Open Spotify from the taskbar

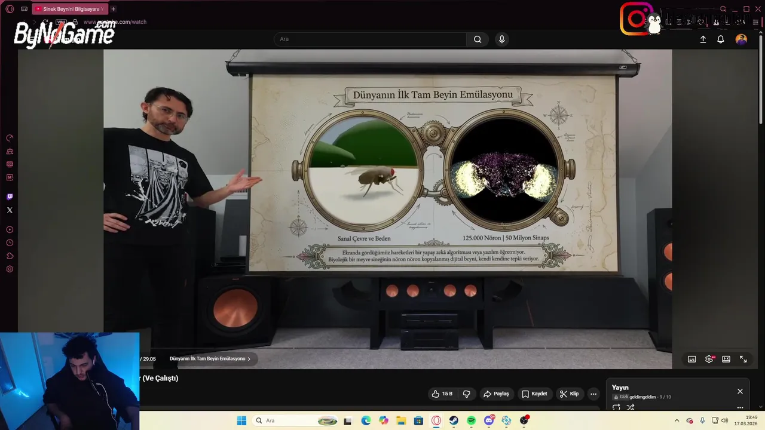click(471, 420)
